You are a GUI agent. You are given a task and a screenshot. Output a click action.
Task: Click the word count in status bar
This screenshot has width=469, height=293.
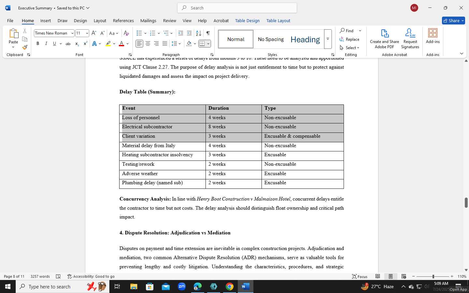click(40, 276)
